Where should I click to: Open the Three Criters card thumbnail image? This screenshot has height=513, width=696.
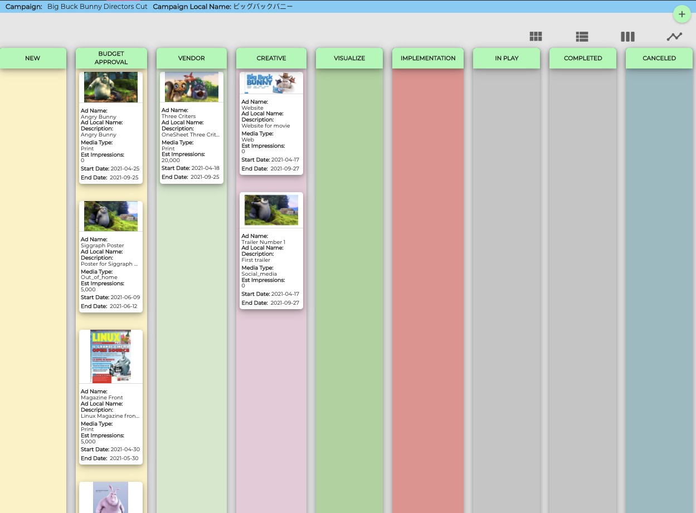point(192,87)
